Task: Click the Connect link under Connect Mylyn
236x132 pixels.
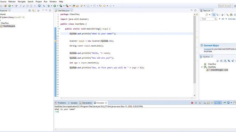Action: point(207,49)
